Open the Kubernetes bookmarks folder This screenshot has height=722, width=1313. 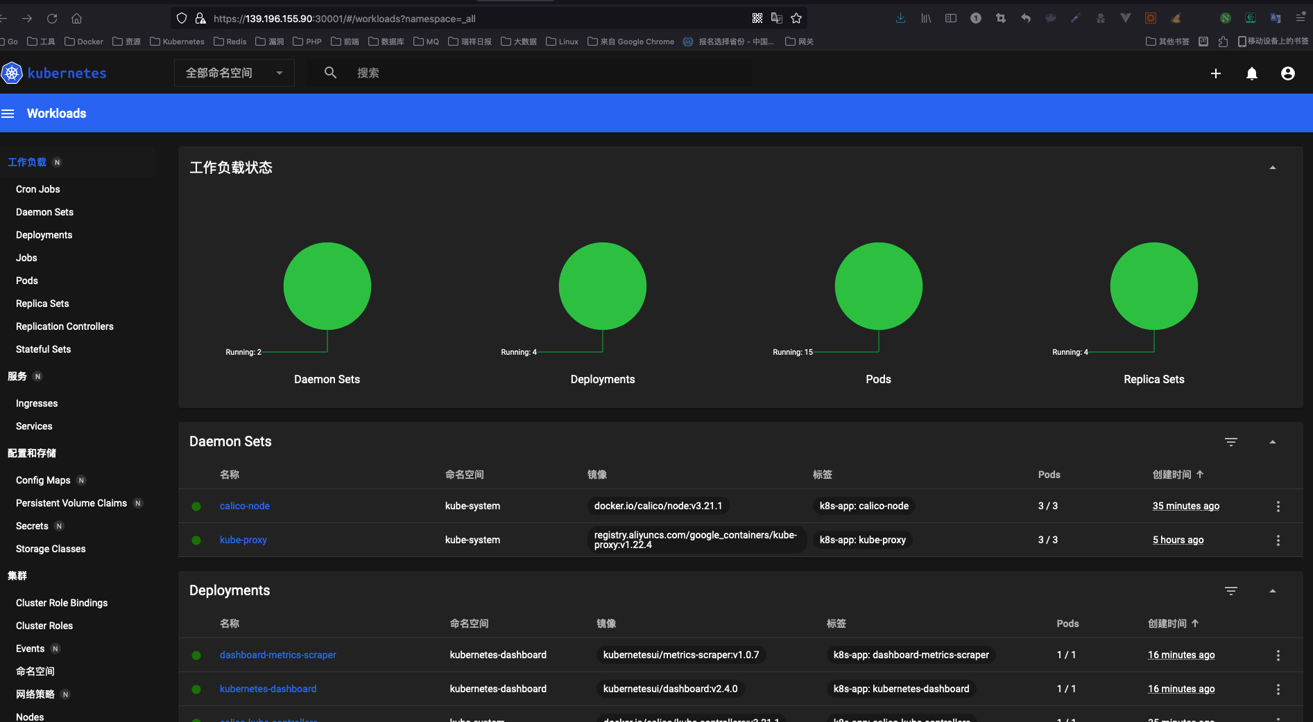[177, 42]
